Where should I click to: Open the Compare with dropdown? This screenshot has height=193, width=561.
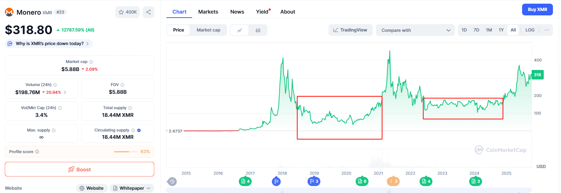coord(415,30)
